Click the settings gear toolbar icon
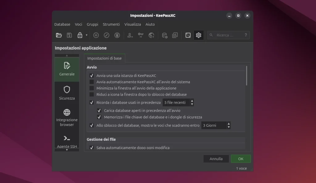Viewport: 316px width, 183px height. (x=198, y=35)
